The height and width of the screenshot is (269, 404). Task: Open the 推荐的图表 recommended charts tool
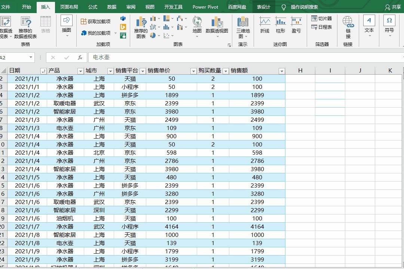click(141, 27)
